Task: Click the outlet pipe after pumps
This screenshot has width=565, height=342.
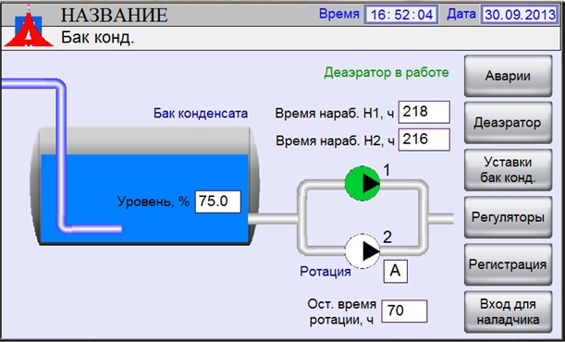Action: coord(441,218)
